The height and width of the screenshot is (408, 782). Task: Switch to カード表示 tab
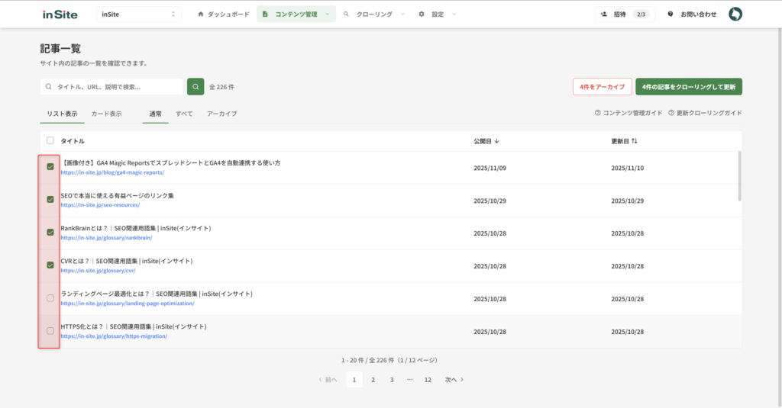pos(106,114)
